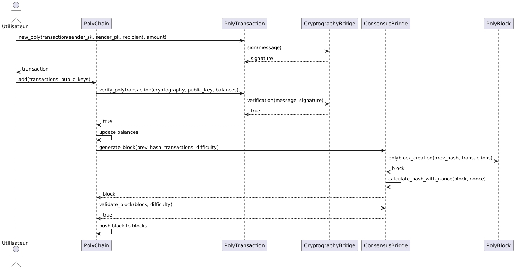
Task: Click the "verification(message, signature)" message label
Action: (x=286, y=101)
